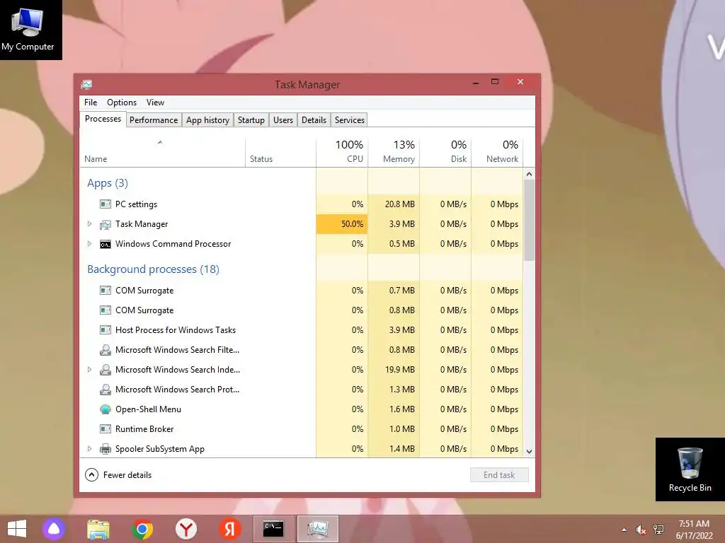The image size is (725, 543).
Task: Minimize the Task Manager window
Action: [475, 82]
